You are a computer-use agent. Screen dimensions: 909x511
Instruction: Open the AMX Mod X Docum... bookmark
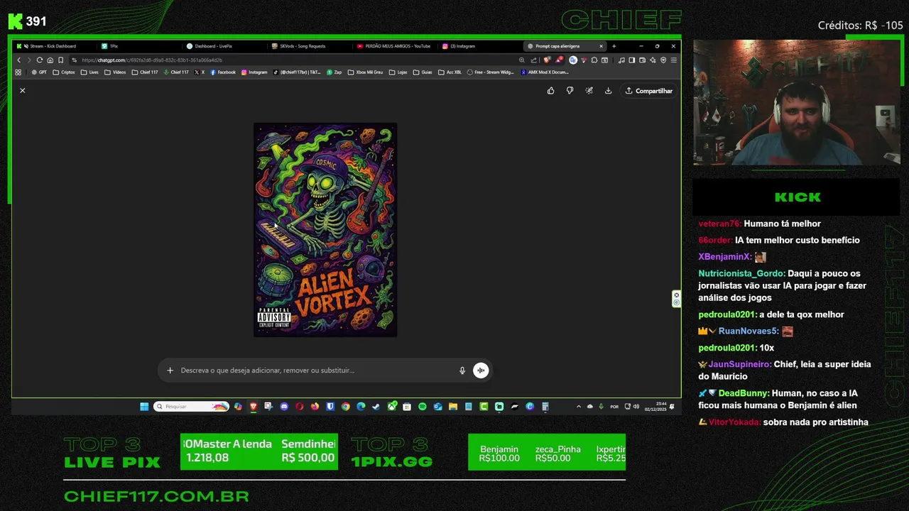coord(545,72)
